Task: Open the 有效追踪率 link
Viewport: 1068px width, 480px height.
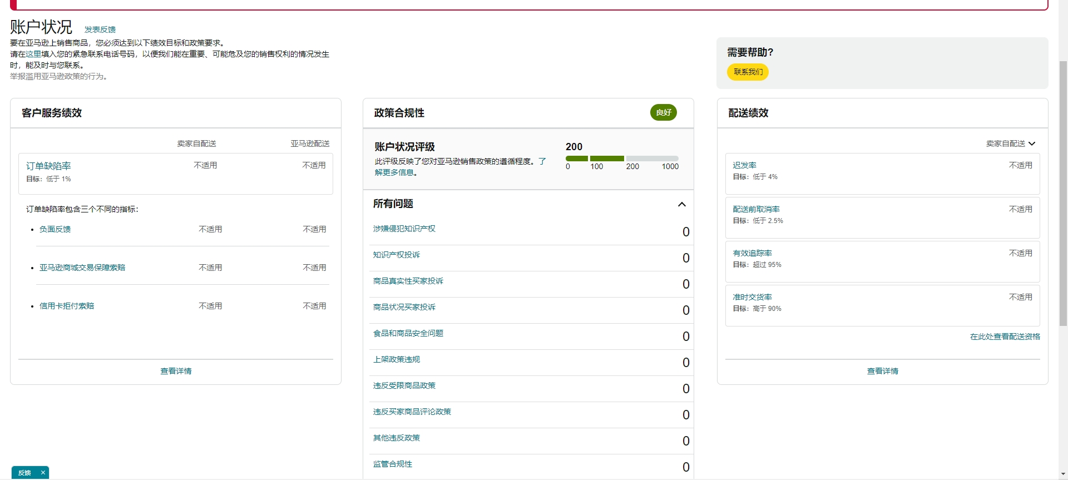Action: click(x=752, y=253)
